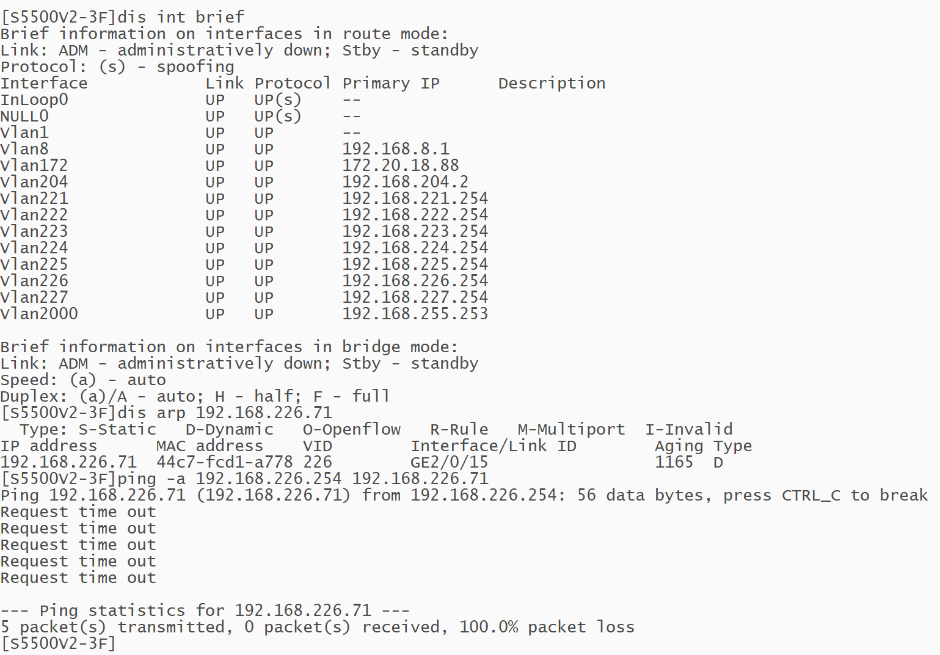940x655 pixels.
Task: Click the Vlan2000 interface row name
Action: click(39, 314)
